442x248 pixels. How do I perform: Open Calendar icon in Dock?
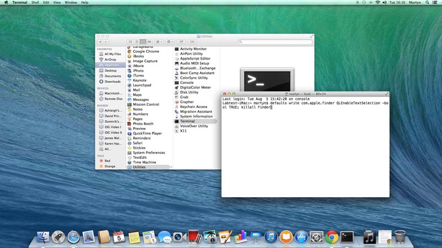point(119,237)
